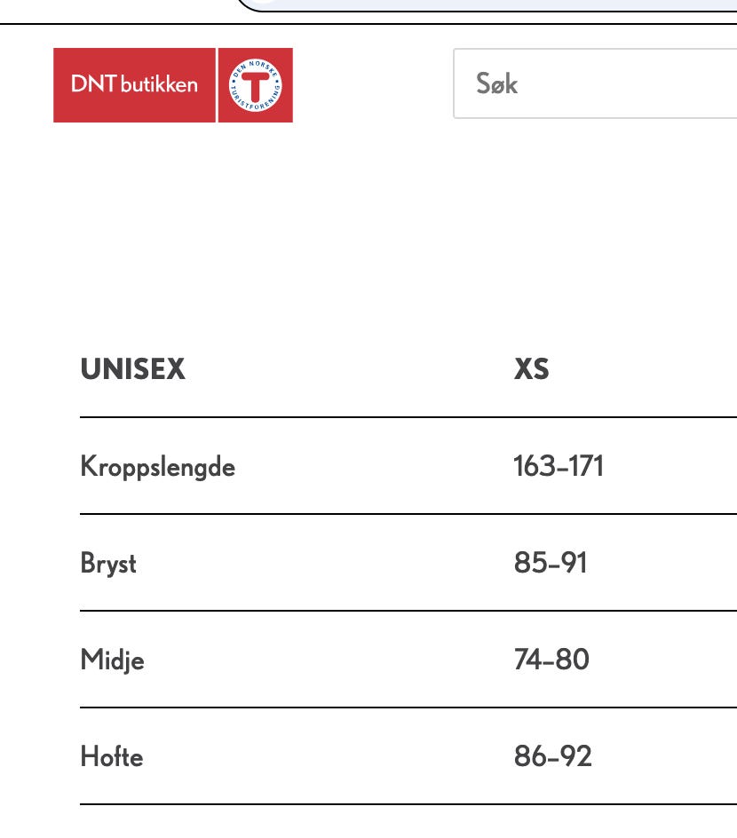Click the 74–80 waist measurement
The image size is (737, 838).
pos(551,659)
